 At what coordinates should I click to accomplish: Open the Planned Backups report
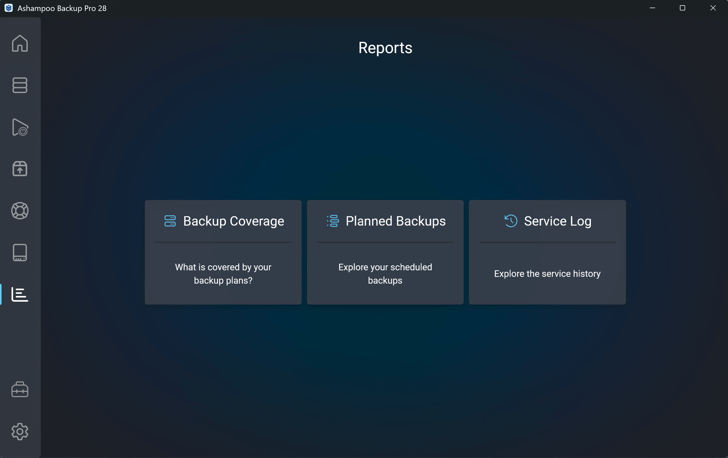coord(385,252)
